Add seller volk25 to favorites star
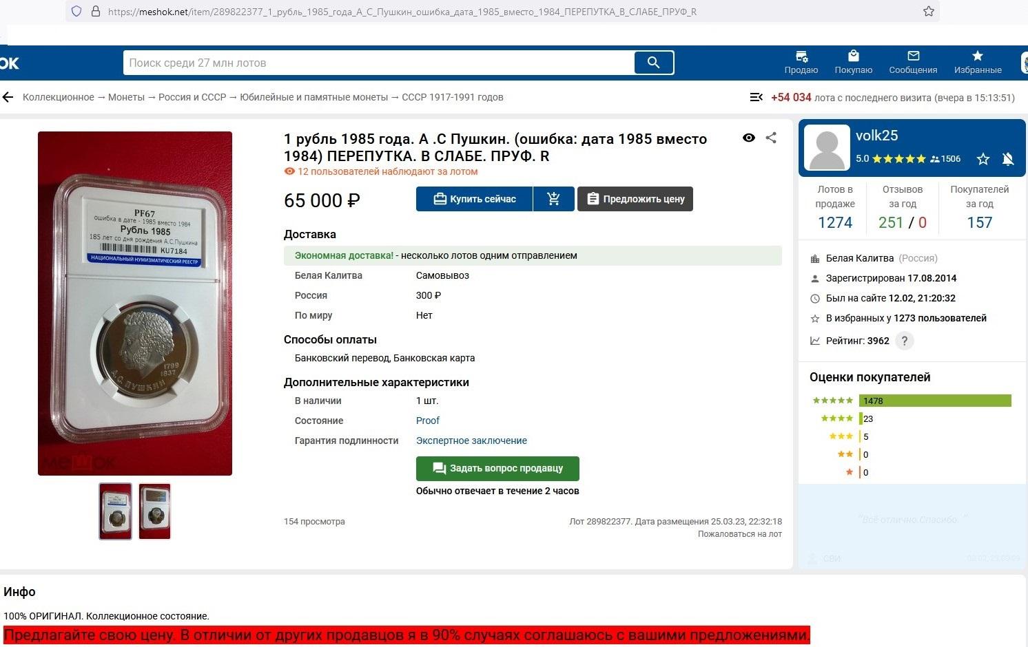The image size is (1028, 647). (x=983, y=159)
